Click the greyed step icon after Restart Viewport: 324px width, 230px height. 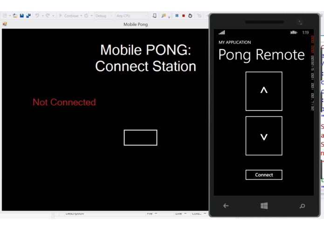[199, 16]
